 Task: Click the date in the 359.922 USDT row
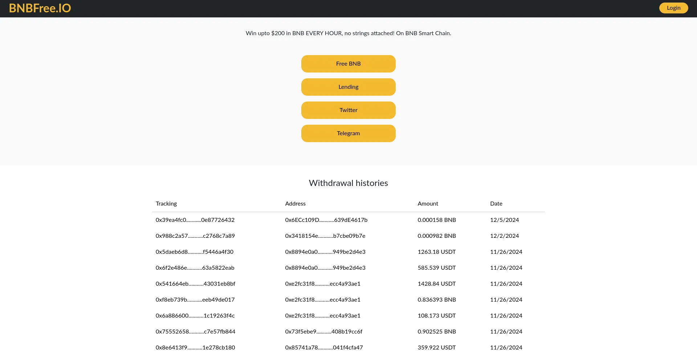click(506, 348)
